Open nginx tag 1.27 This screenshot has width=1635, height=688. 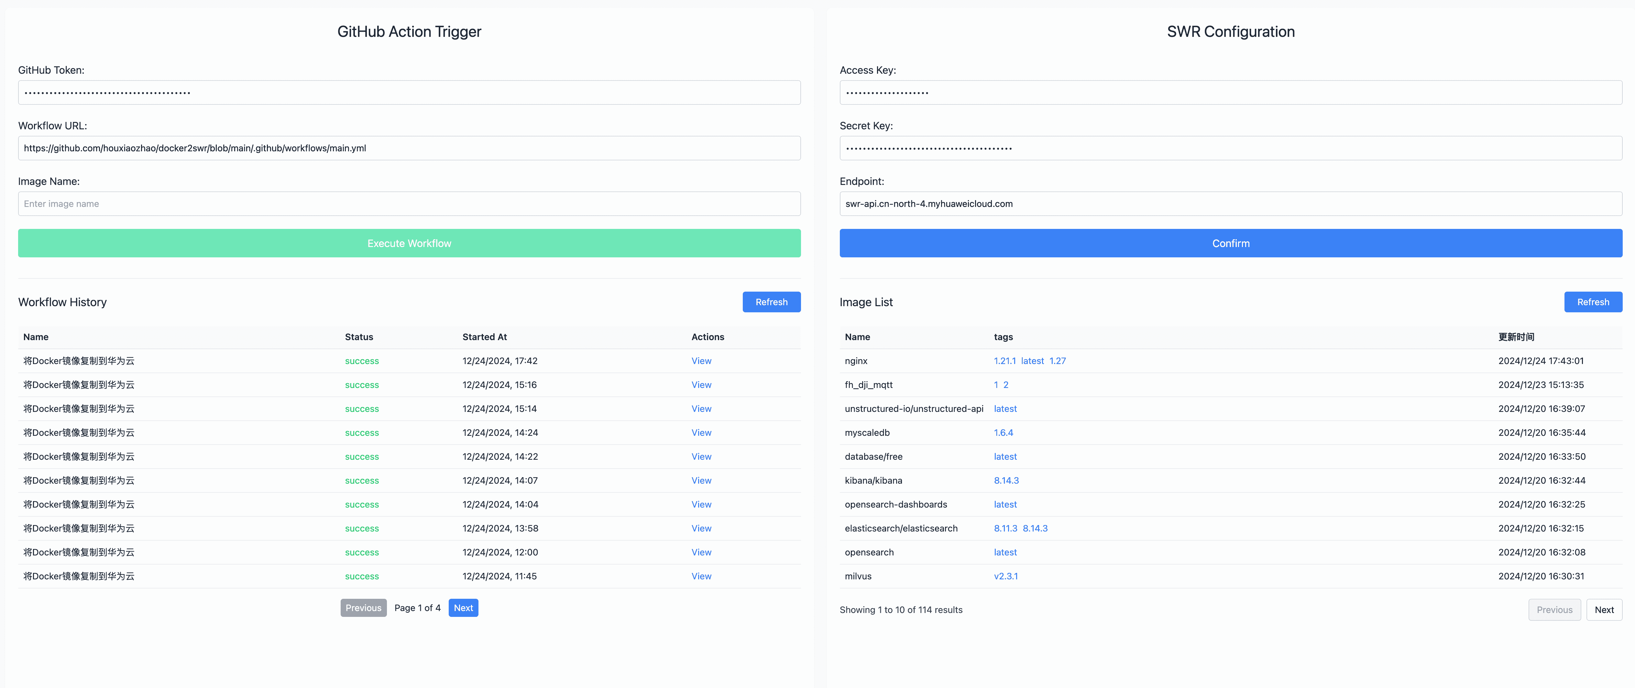coord(1058,361)
